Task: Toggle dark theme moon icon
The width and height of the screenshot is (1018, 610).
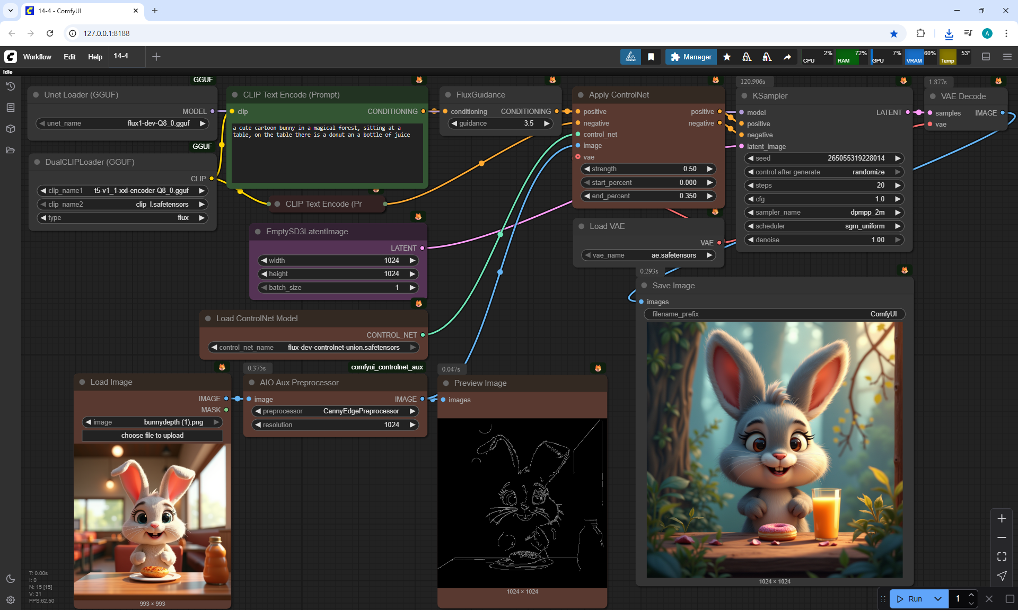Action: pyautogui.click(x=10, y=579)
